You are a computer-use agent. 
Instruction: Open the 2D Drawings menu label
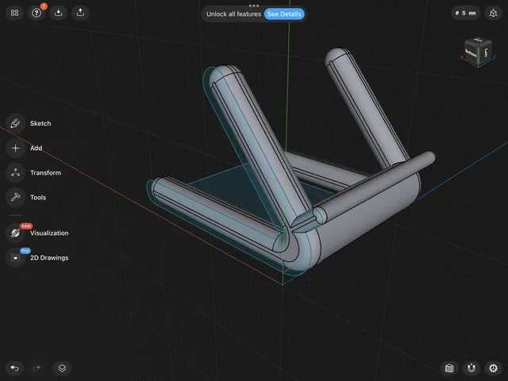[49, 258]
